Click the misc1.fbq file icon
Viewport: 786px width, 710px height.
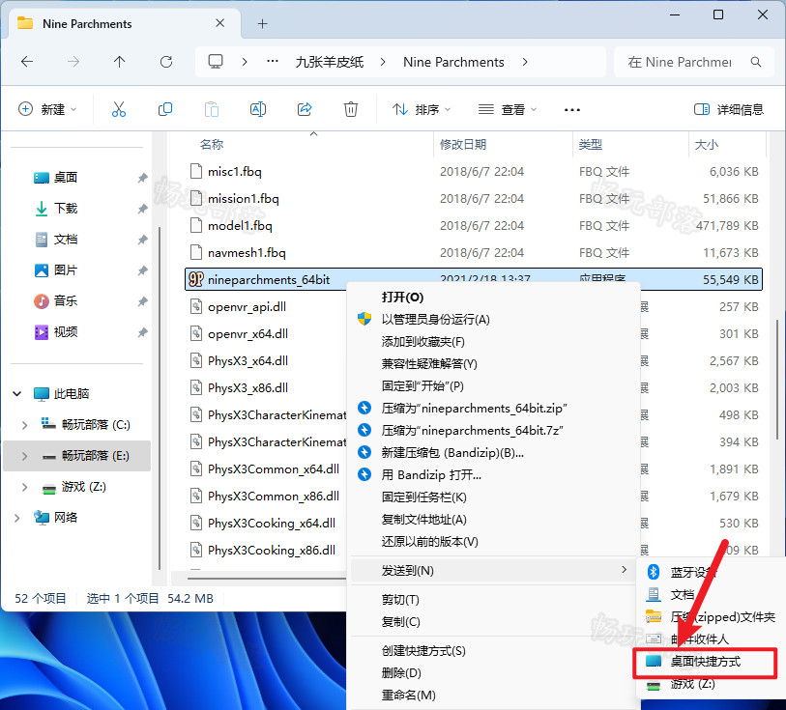pos(196,171)
